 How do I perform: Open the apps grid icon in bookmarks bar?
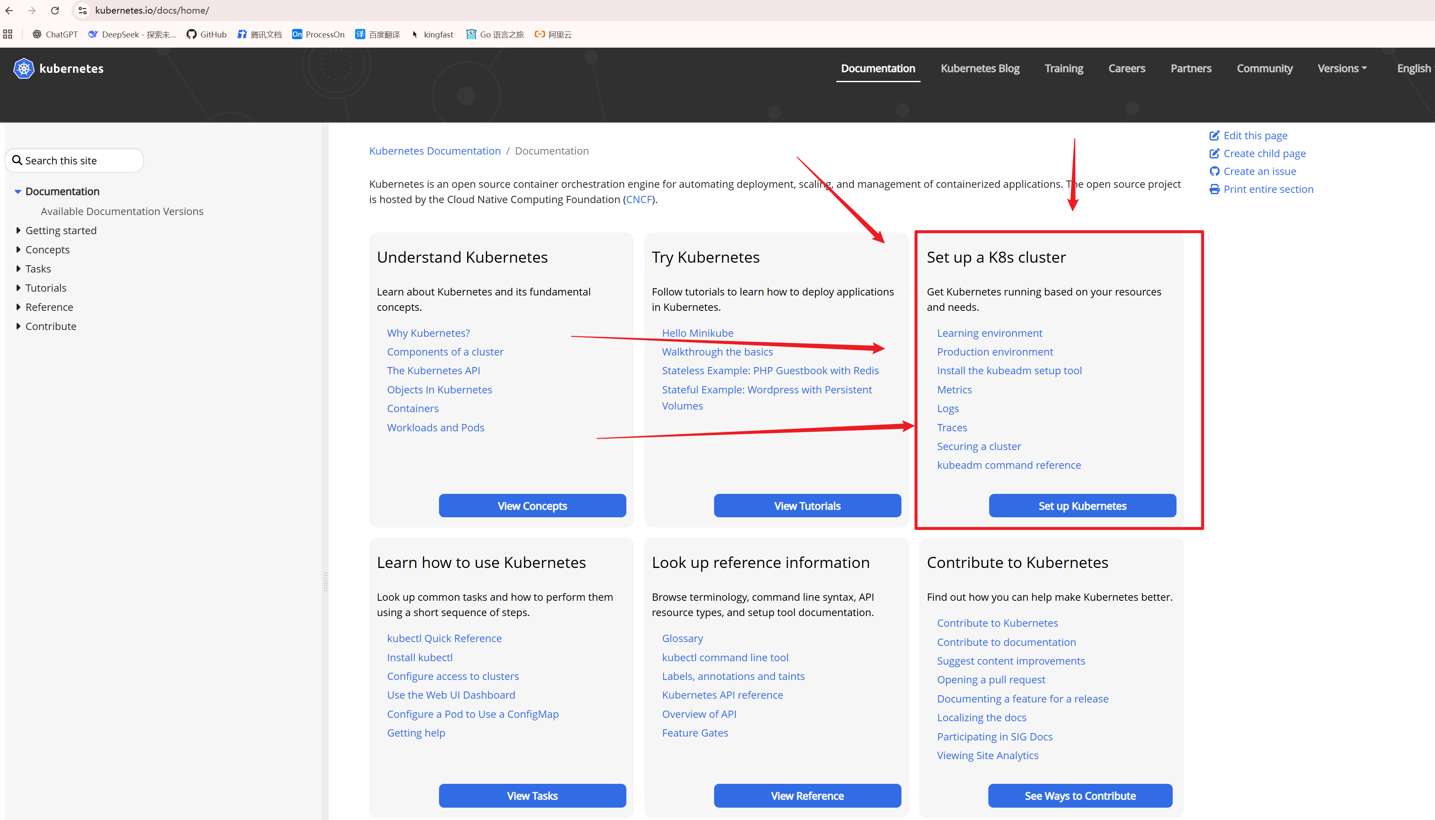point(7,34)
